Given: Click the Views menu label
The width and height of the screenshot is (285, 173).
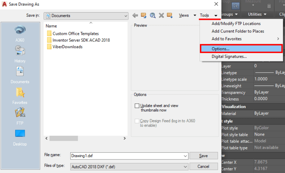Looking at the screenshot, I should click(184, 15).
